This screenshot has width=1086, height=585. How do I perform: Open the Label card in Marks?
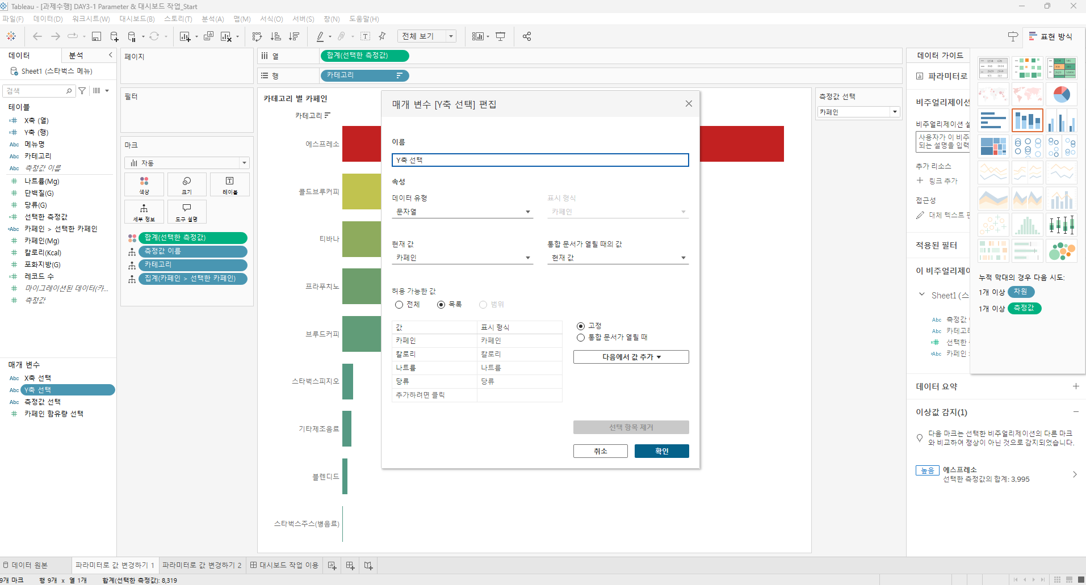click(x=229, y=185)
